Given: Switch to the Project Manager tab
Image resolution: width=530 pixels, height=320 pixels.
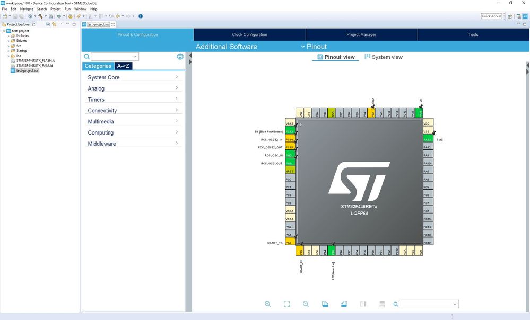Looking at the screenshot, I should pyautogui.click(x=361, y=34).
